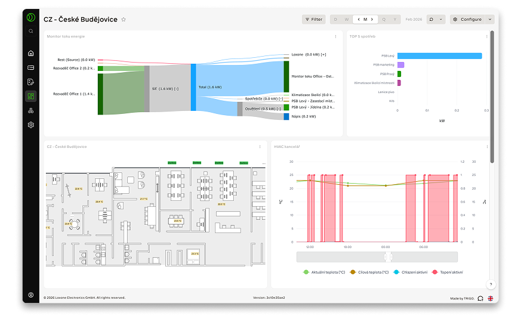Expand the Configure dropdown arrow
The width and height of the screenshot is (521, 322).
[490, 19]
